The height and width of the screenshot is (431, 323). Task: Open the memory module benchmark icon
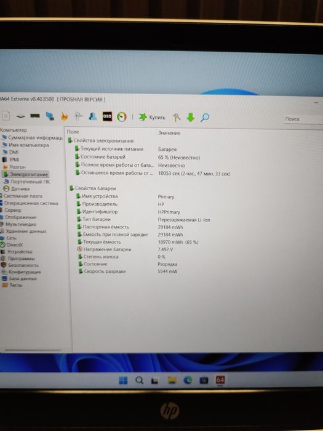tap(35, 116)
